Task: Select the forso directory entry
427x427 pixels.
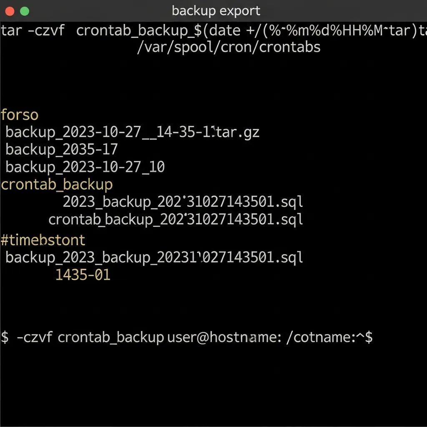Action: click(x=19, y=115)
